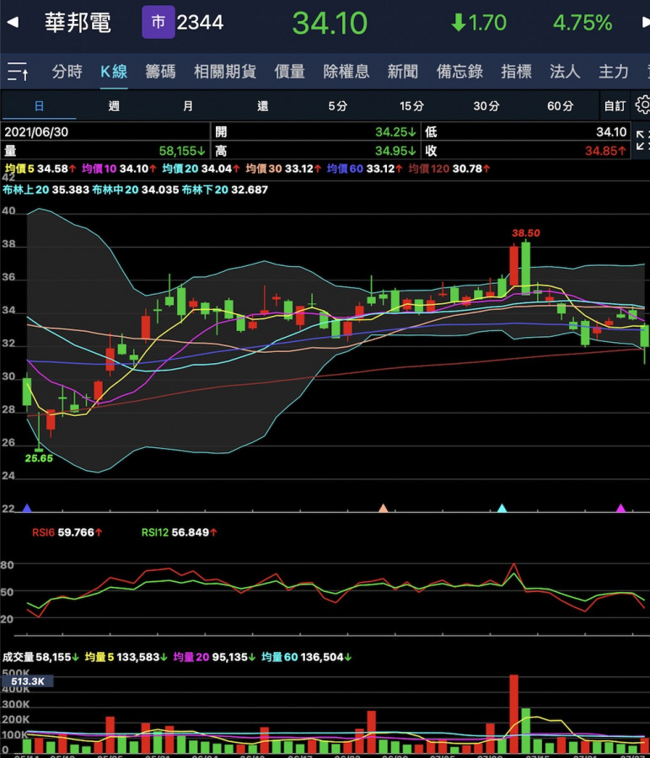The height and width of the screenshot is (758, 650).
Task: Open 自訂 custom period option
Action: [x=615, y=106]
